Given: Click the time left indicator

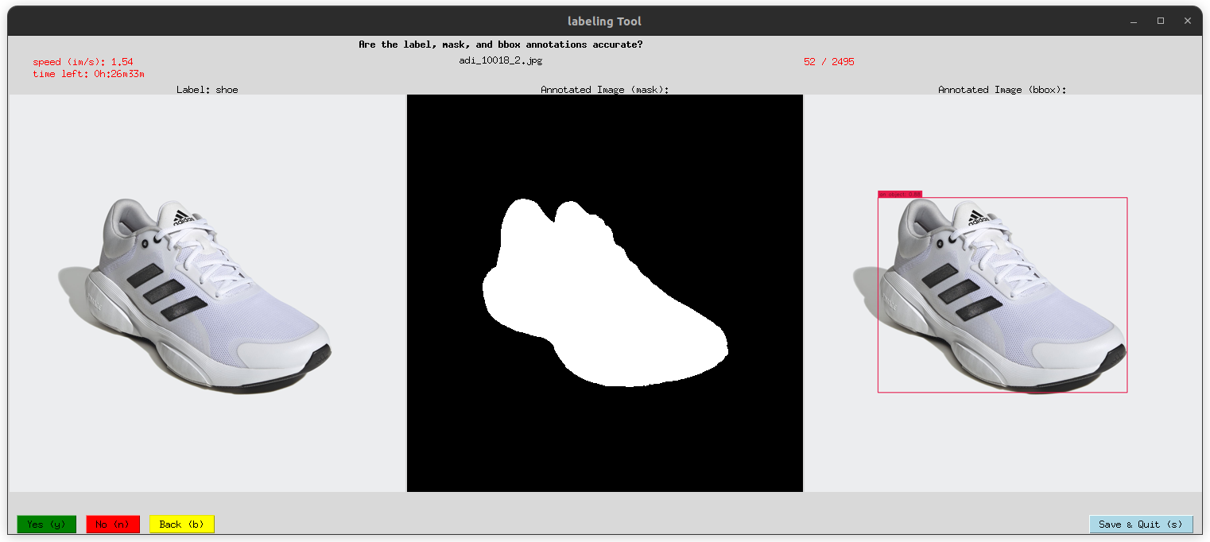Looking at the screenshot, I should pos(88,74).
